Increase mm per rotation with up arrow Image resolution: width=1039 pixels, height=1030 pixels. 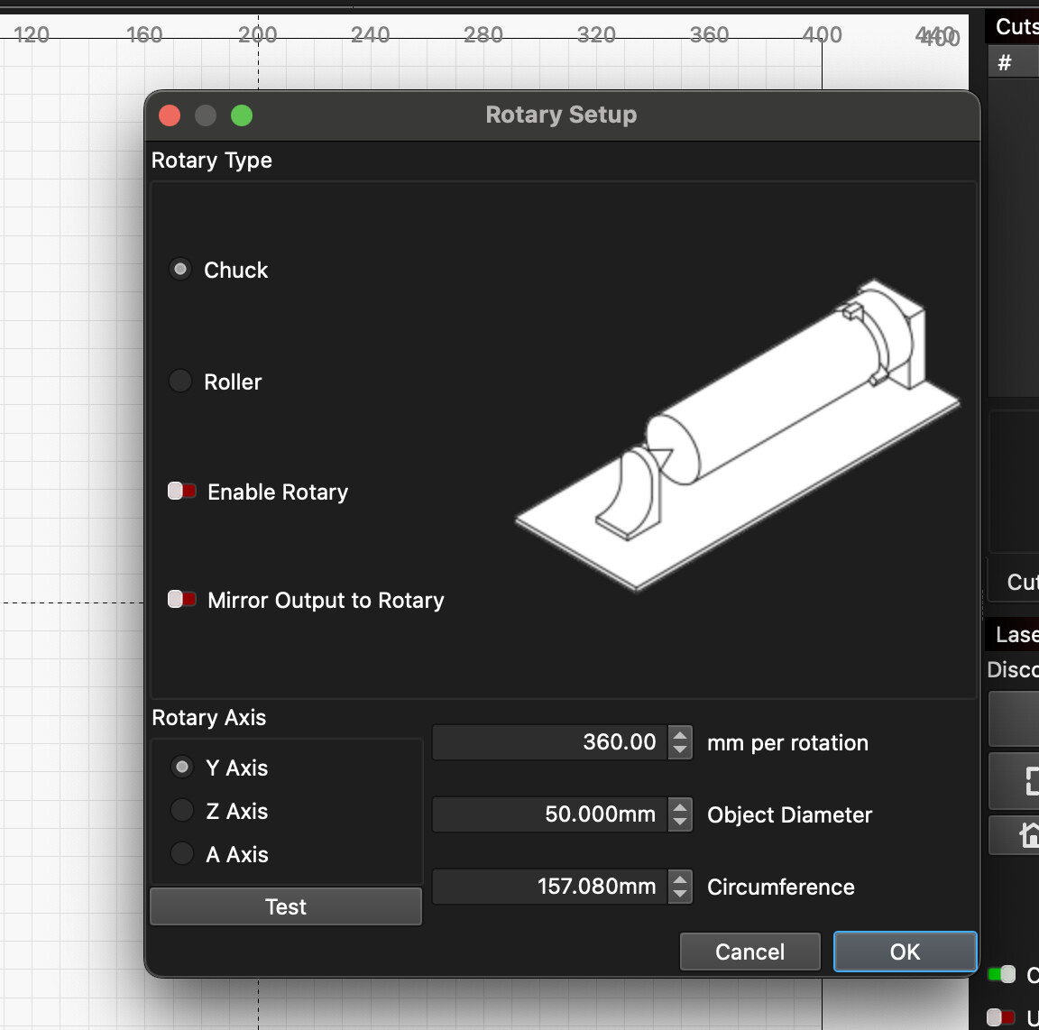click(x=681, y=735)
